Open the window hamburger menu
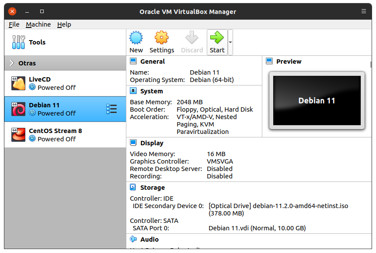376x253 pixels. tap(364, 11)
